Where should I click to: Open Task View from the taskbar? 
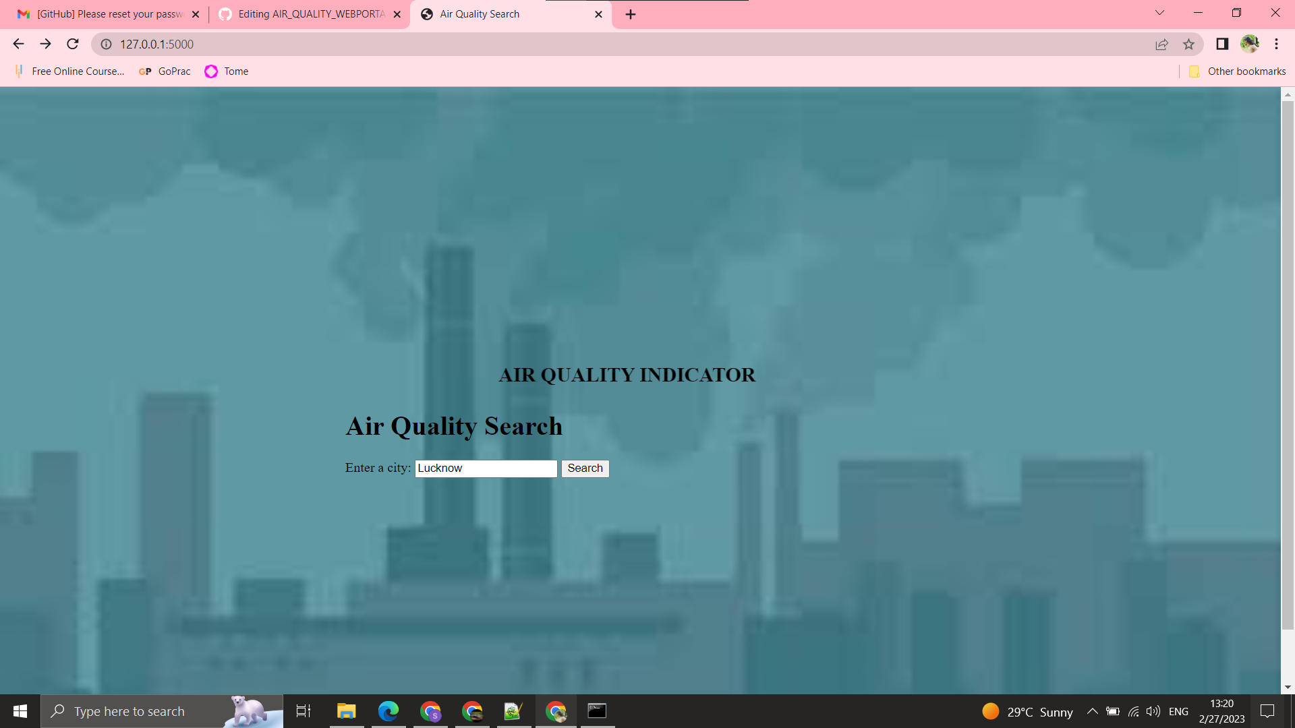pos(304,711)
